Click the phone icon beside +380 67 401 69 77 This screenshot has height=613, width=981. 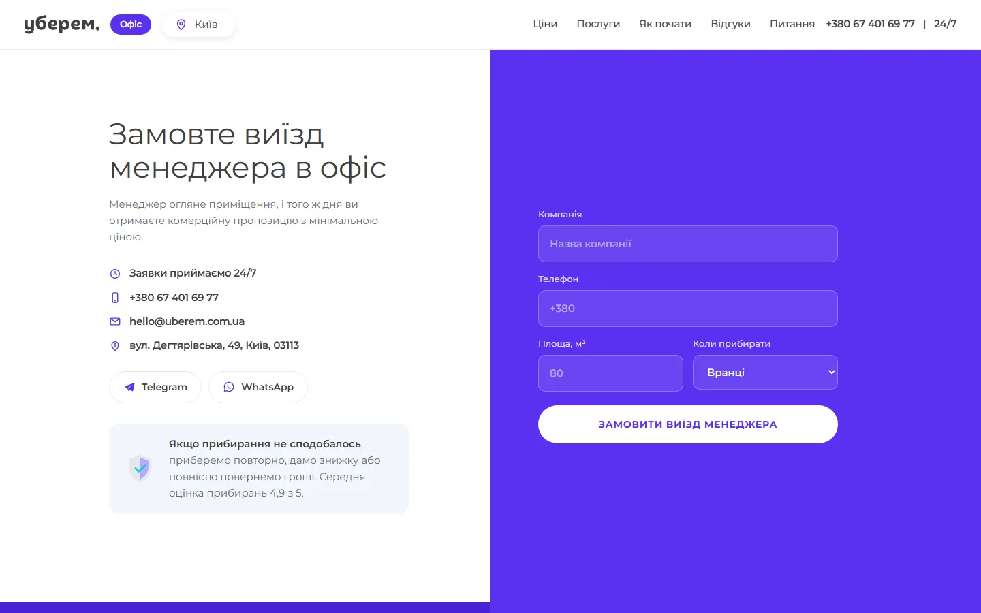pos(115,298)
